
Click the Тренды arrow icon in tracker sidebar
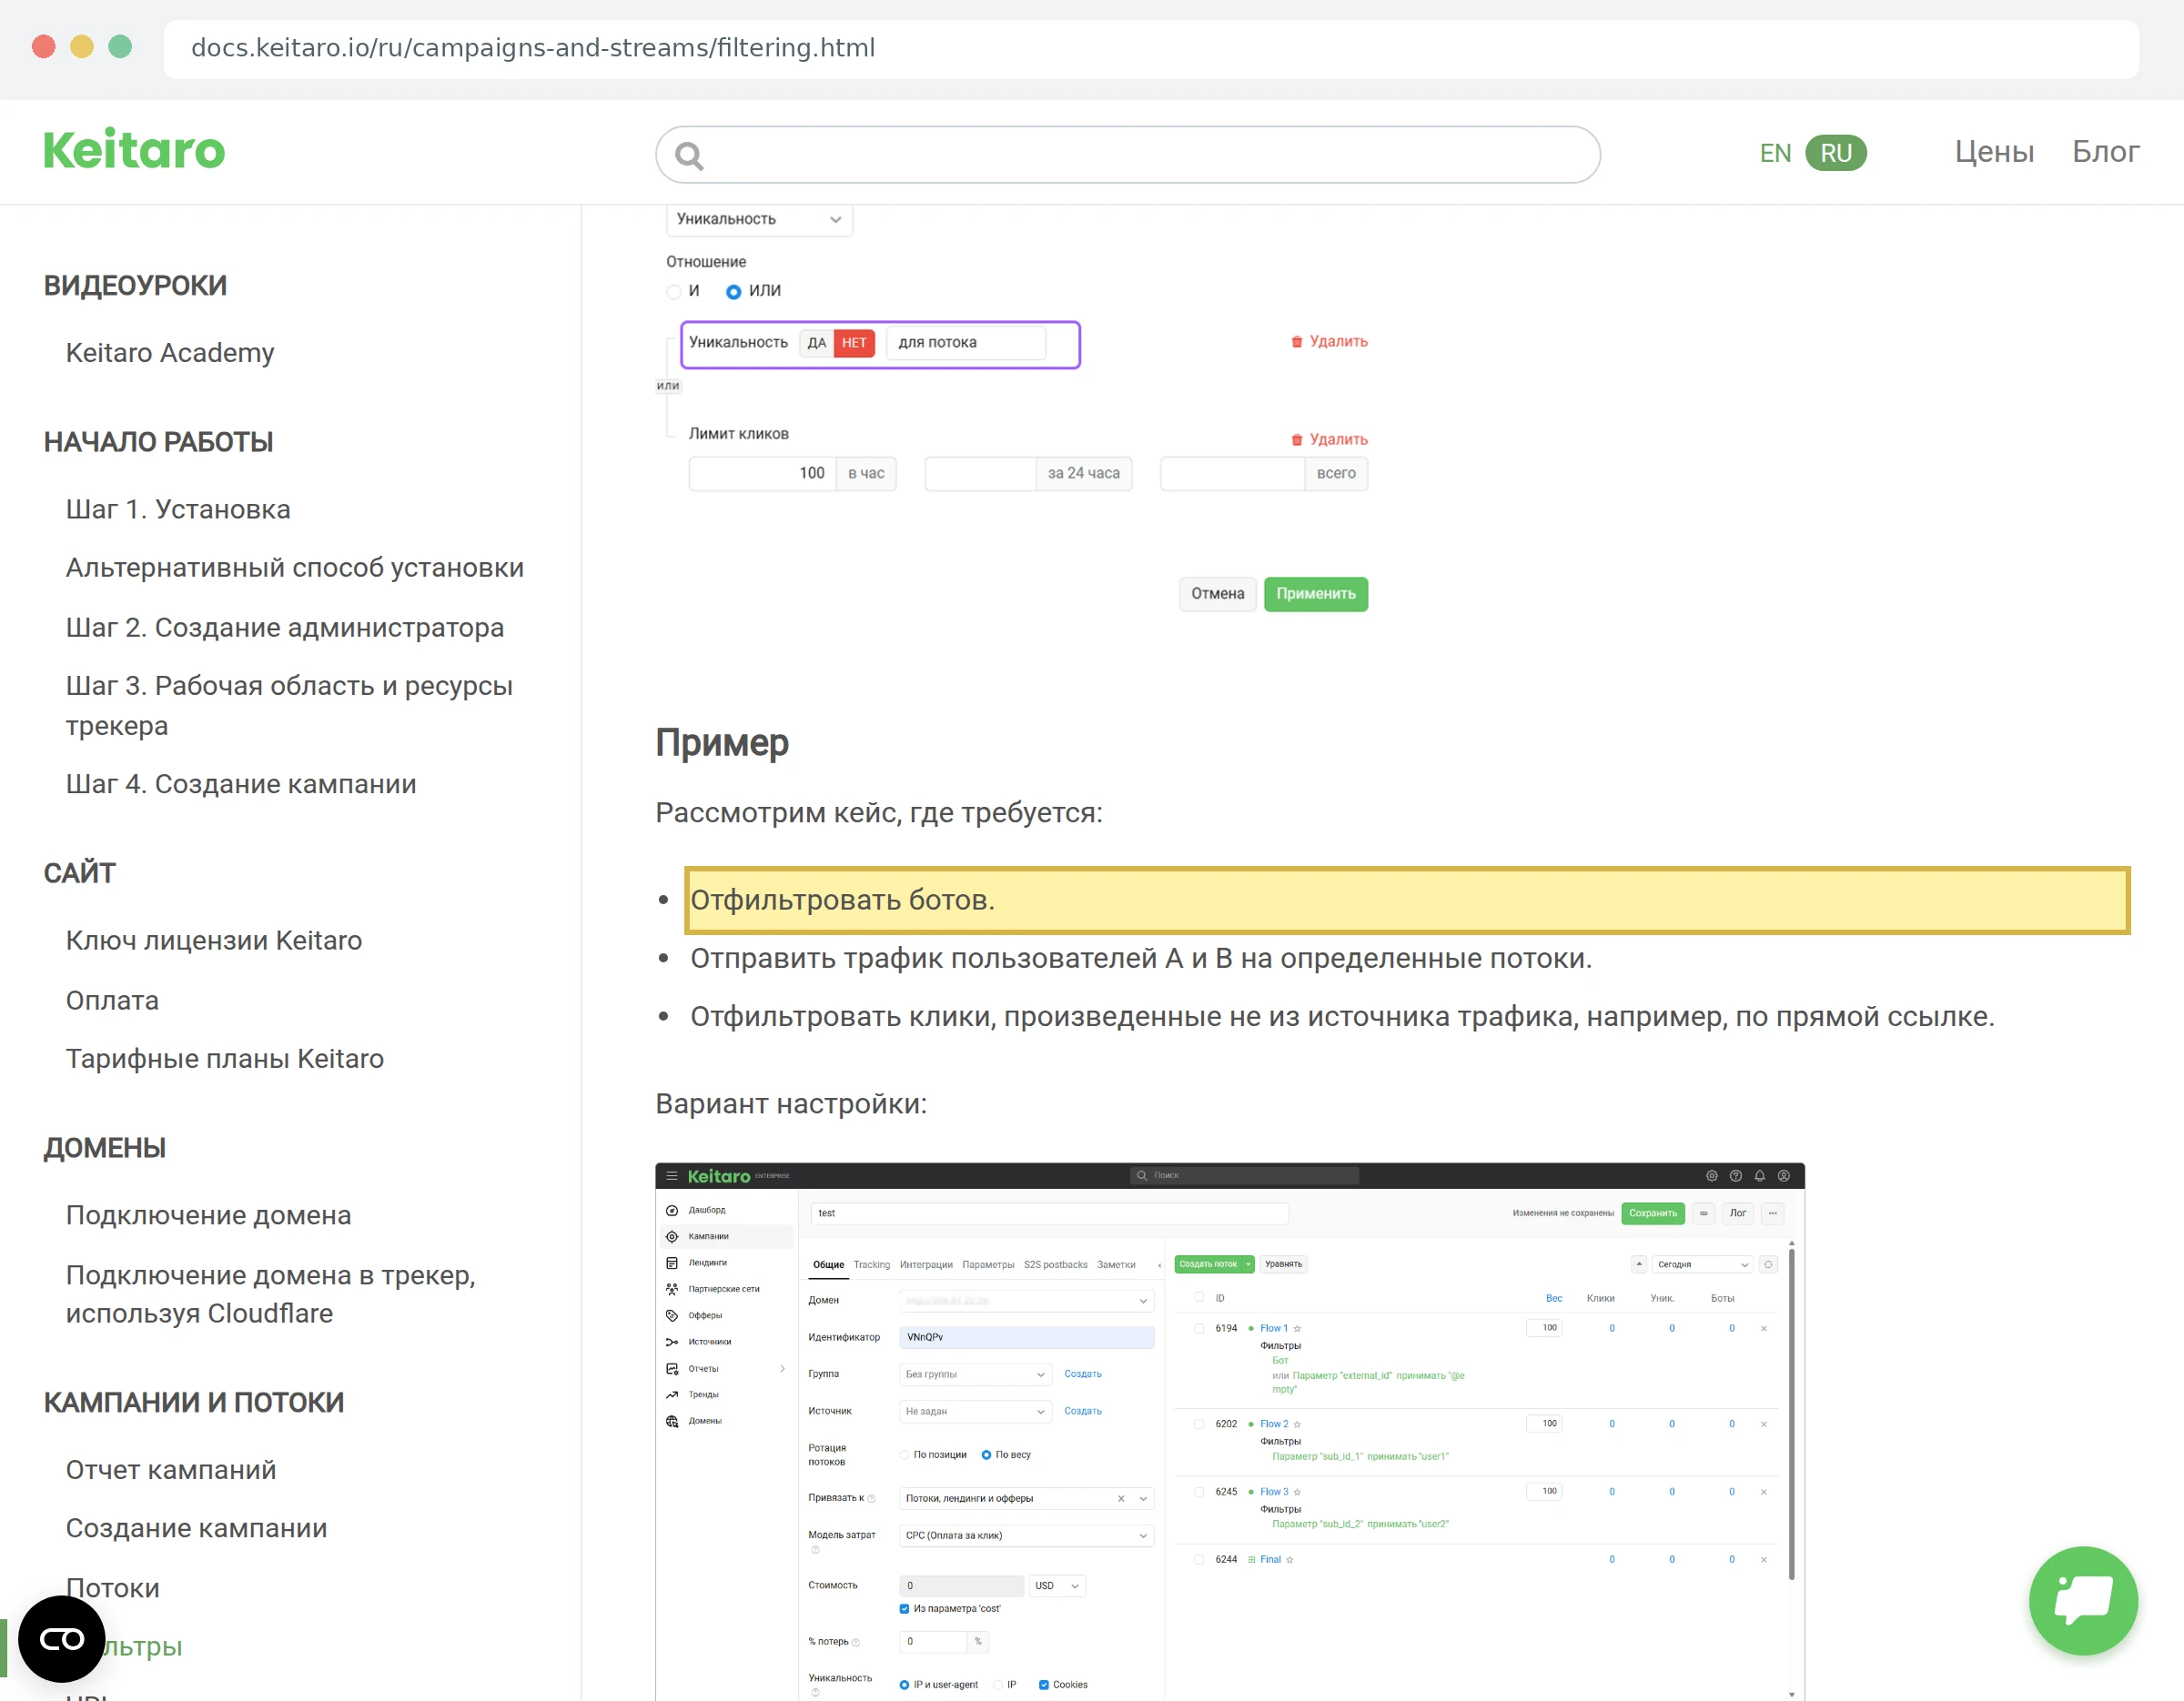tap(672, 1394)
